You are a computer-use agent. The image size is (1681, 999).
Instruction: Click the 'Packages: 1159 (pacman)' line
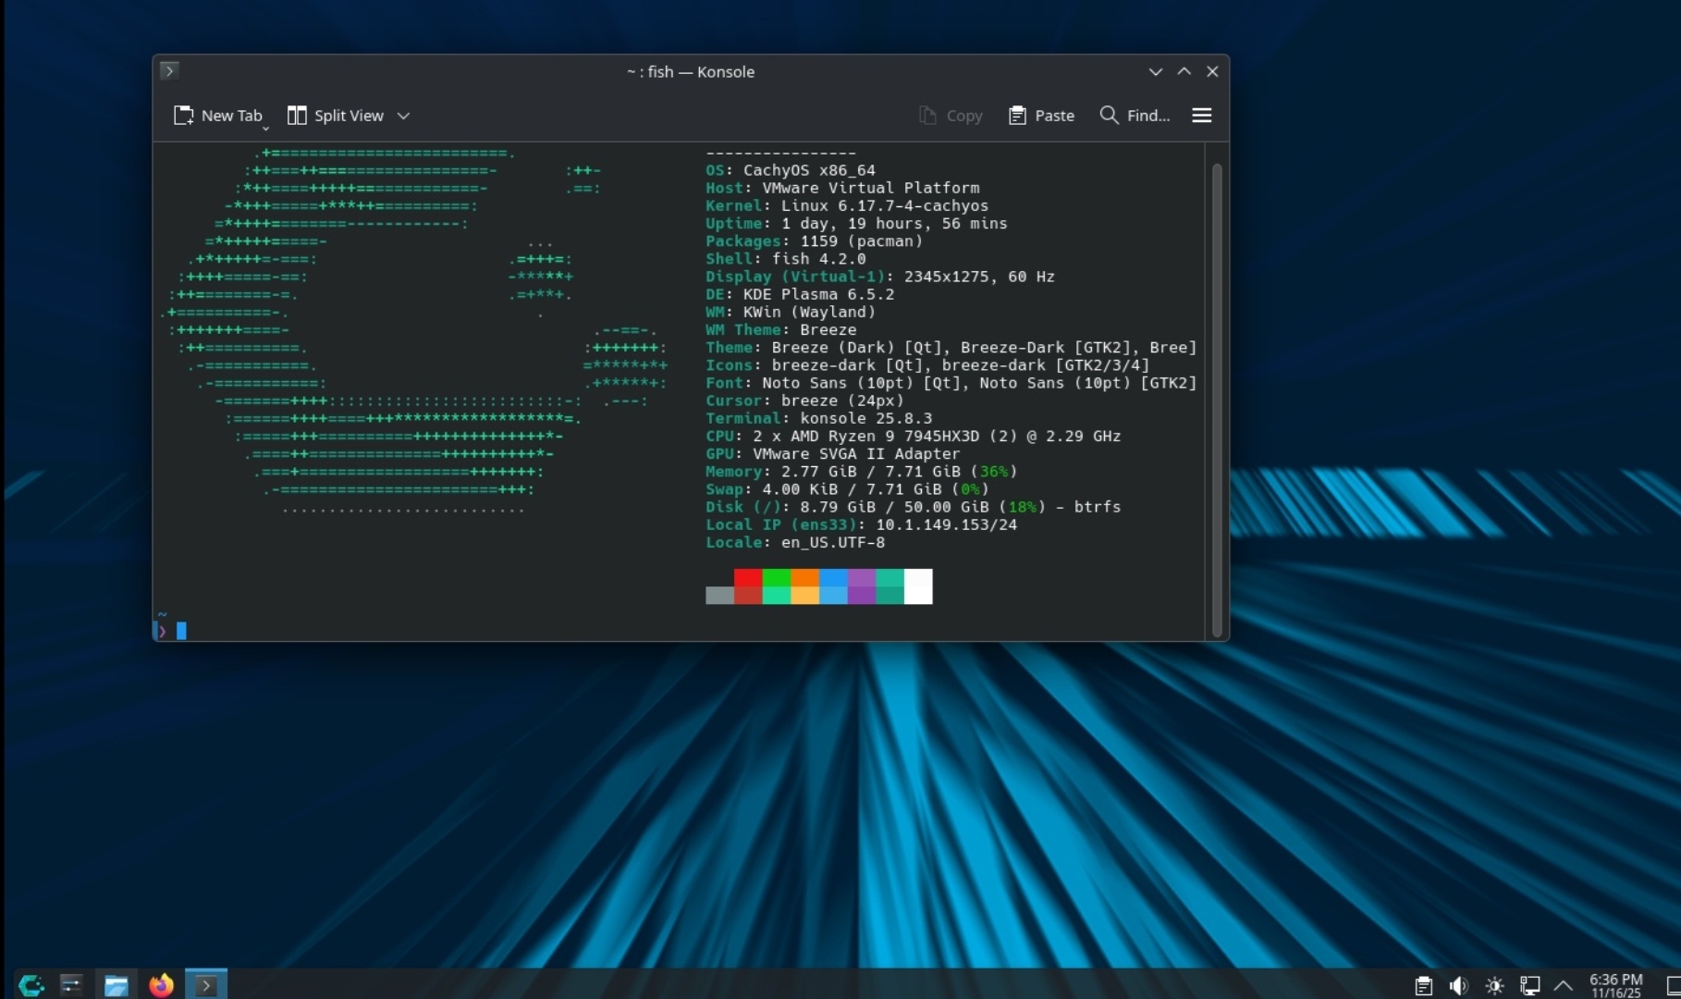point(814,240)
